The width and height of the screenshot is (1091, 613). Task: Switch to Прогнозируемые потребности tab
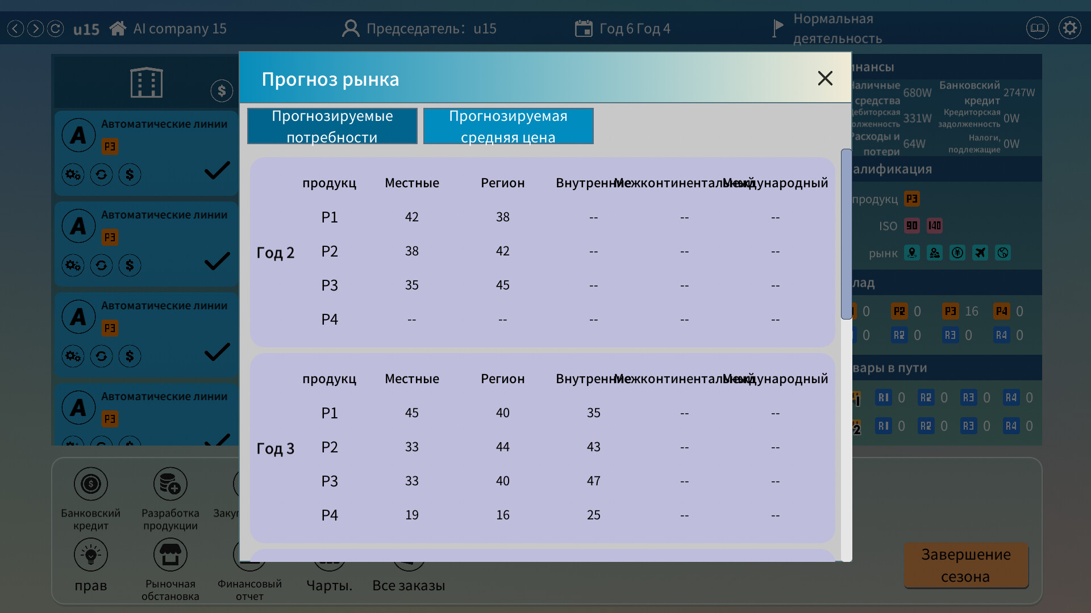coord(332,126)
